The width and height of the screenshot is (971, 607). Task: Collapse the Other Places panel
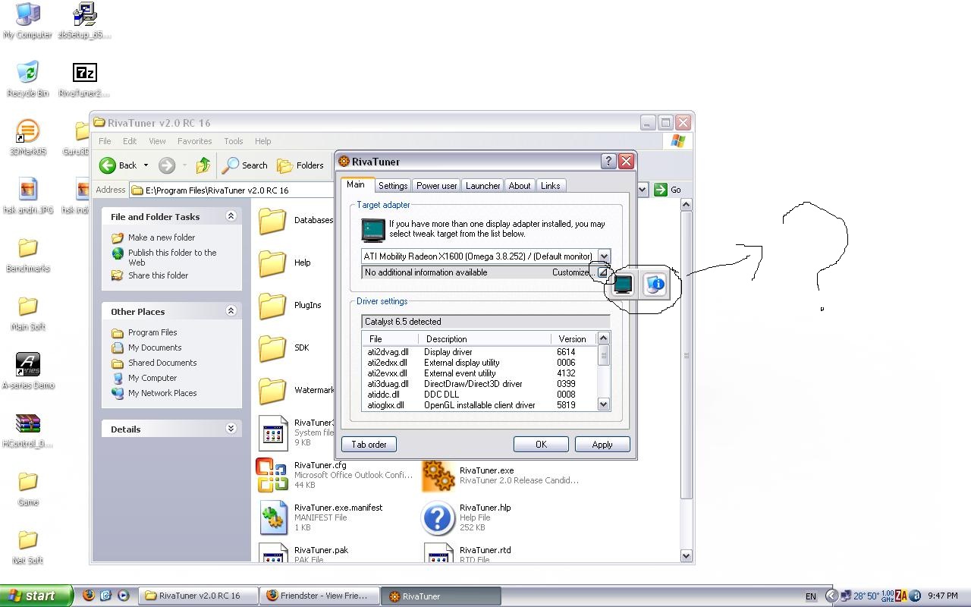tap(231, 311)
